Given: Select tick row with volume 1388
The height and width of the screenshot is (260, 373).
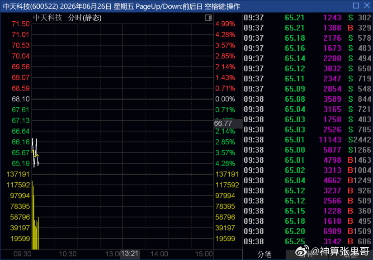Looking at the screenshot, I should click(307, 28).
